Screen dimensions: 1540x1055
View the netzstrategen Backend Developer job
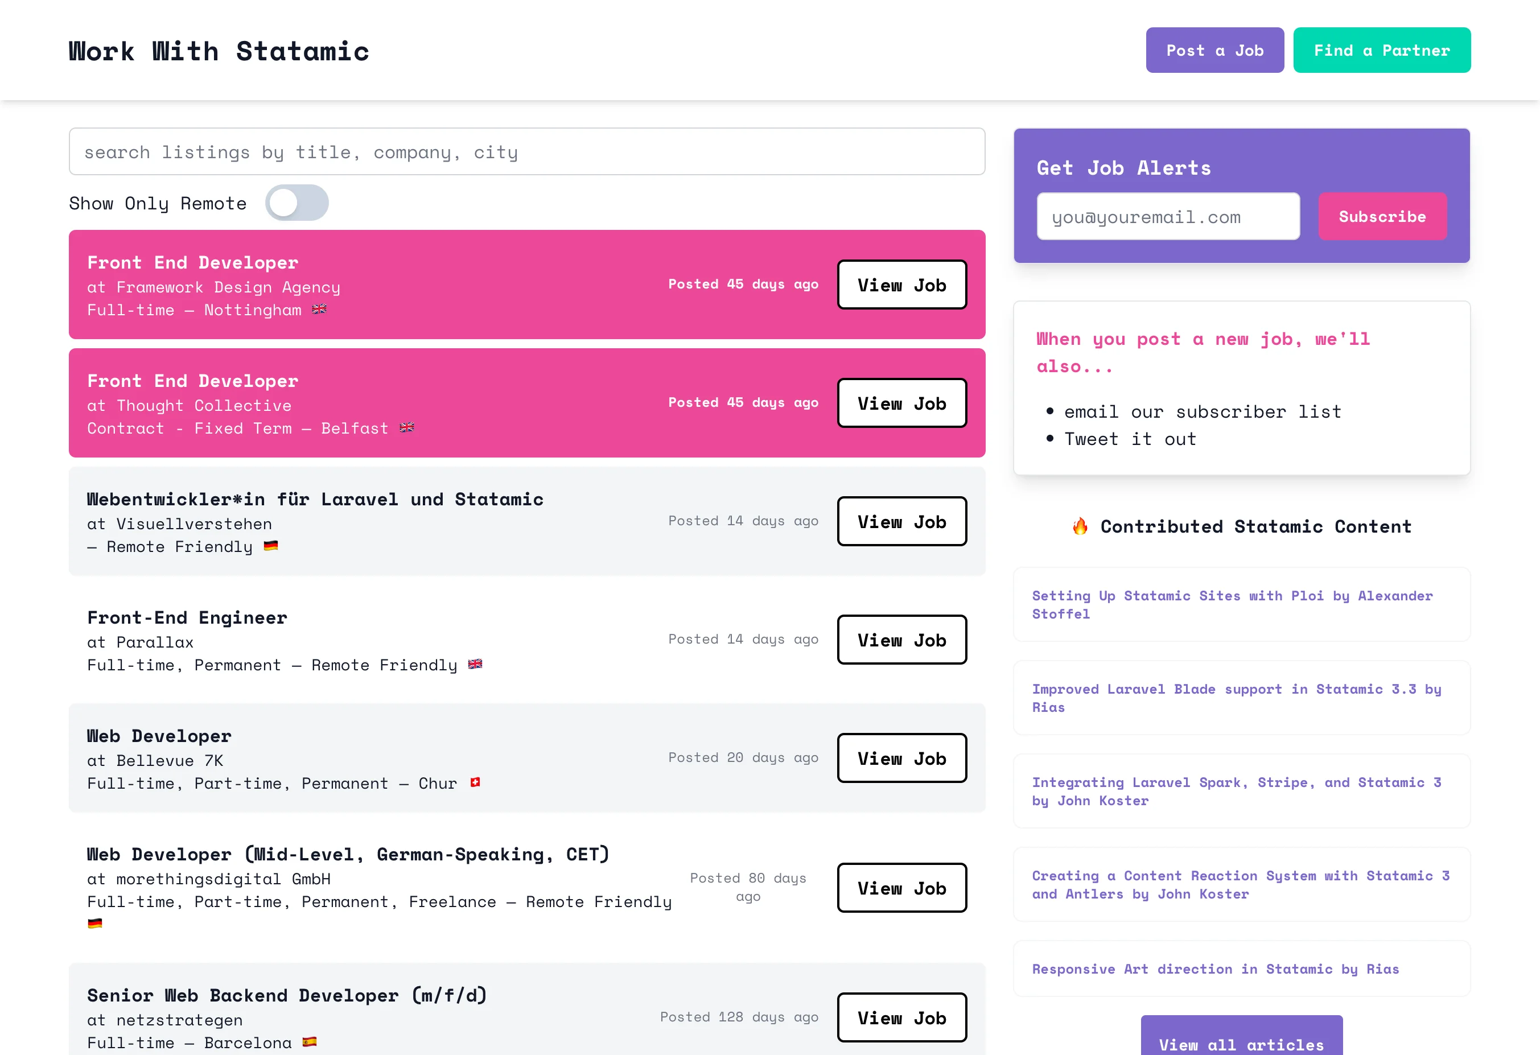tap(902, 1018)
